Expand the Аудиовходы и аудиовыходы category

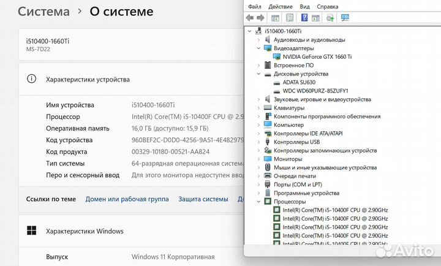258,40
